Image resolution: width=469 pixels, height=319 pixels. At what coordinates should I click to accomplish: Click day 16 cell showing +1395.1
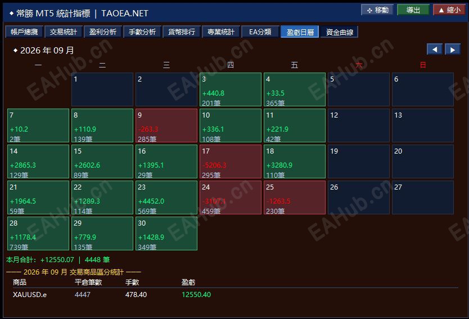coord(166,161)
